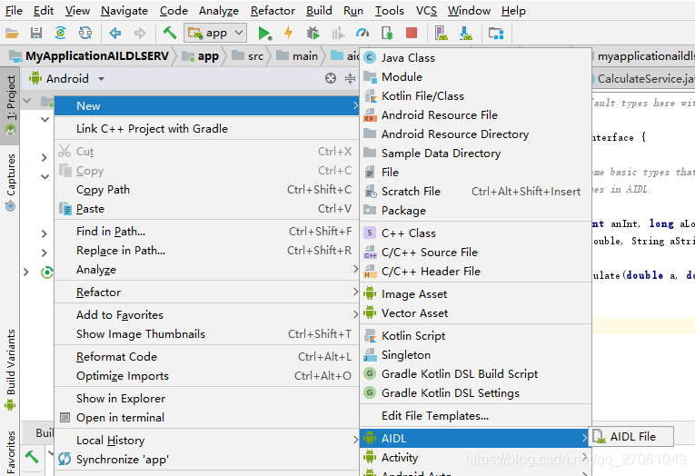Choose Android Resource File option
Image resolution: width=695 pixels, height=476 pixels.
475,114
